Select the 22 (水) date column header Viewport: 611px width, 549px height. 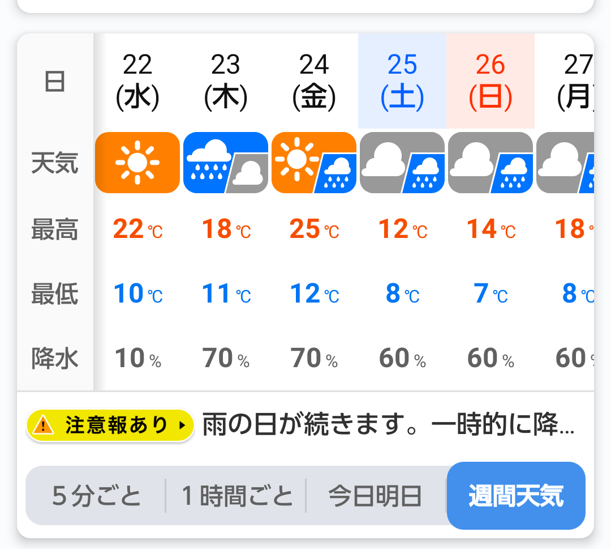click(137, 81)
